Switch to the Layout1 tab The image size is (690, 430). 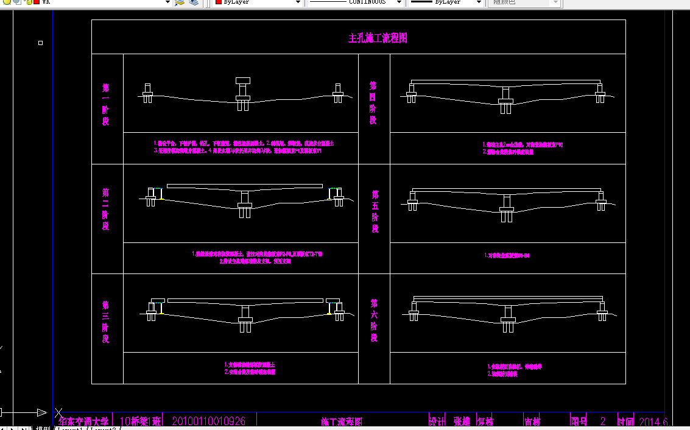pos(69,428)
